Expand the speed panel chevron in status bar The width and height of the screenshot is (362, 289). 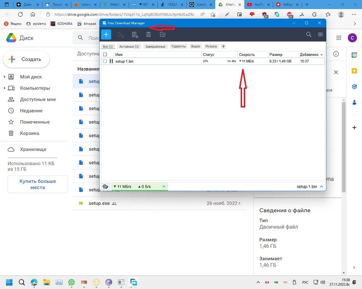pos(164,187)
